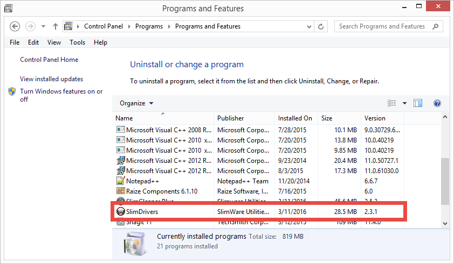Image resolution: width=454 pixels, height=264 pixels.
Task: Click the installed programs disc icon
Action: tap(134, 244)
